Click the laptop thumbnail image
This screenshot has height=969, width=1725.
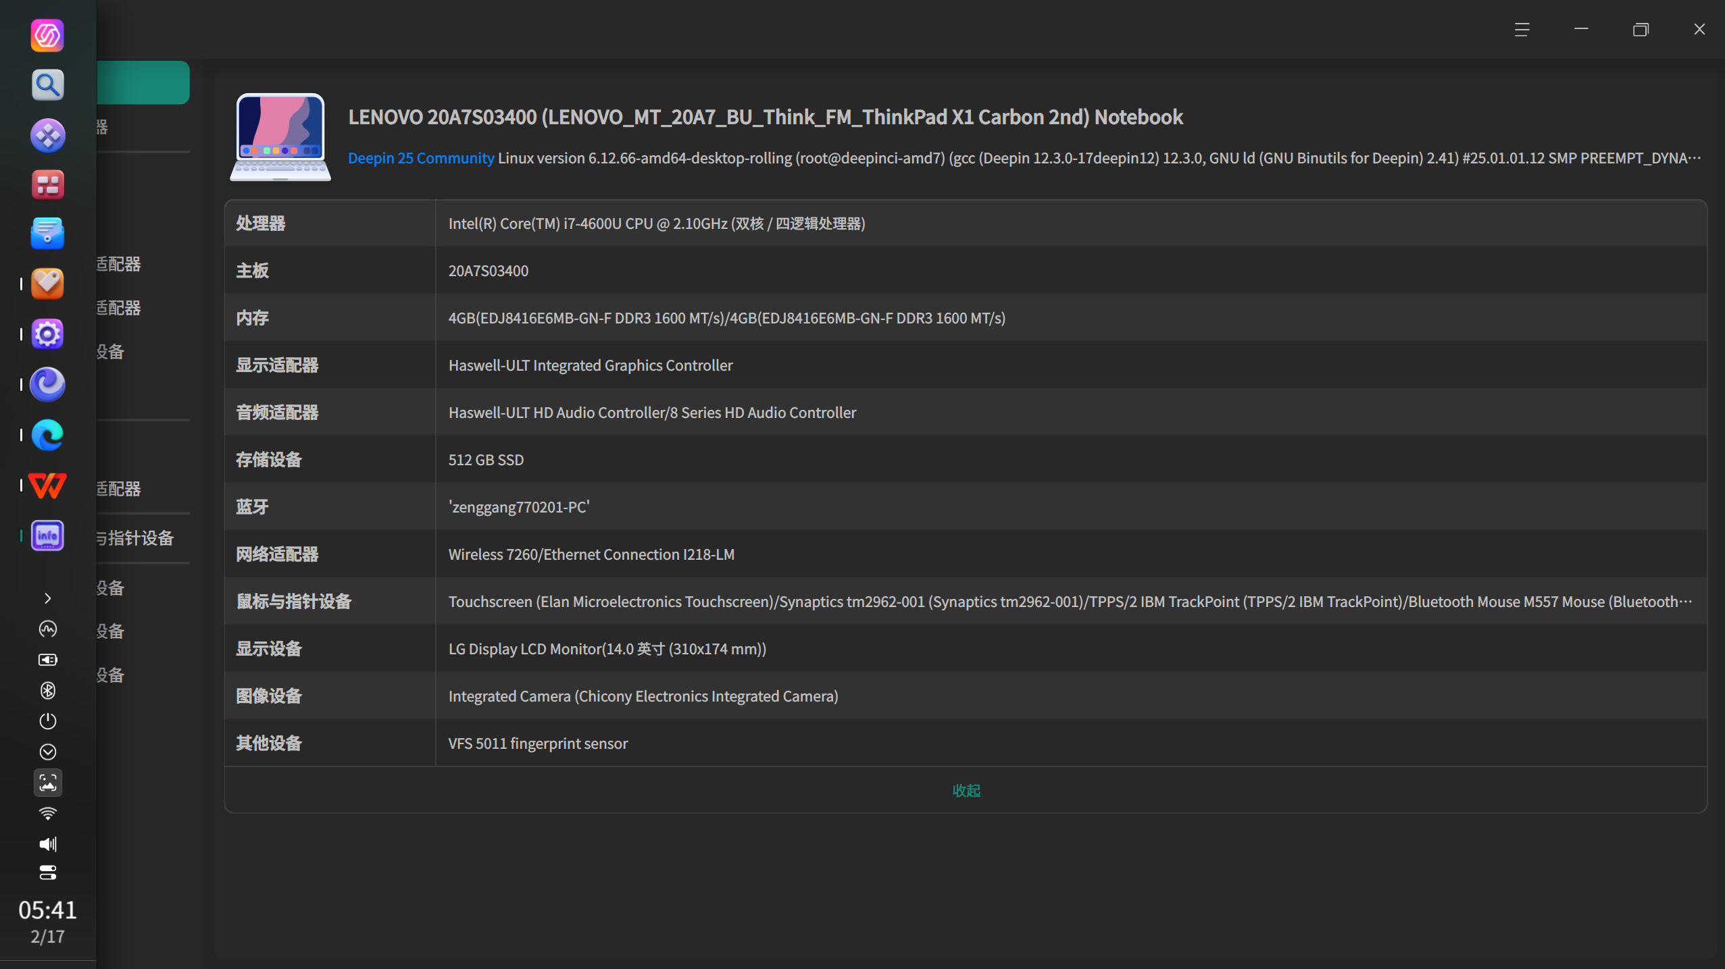click(280, 137)
